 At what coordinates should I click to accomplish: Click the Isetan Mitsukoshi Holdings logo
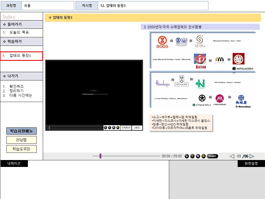pos(219,60)
